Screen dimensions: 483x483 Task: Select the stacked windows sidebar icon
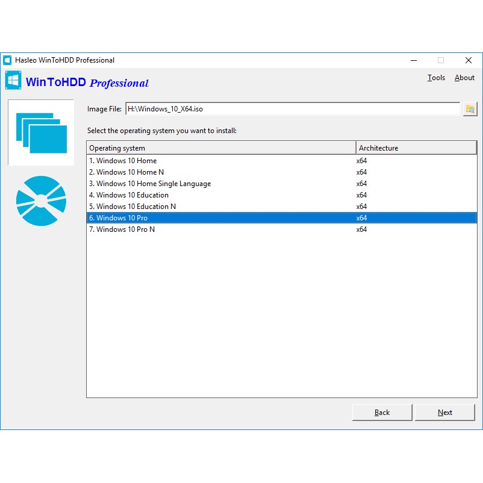pyautogui.click(x=41, y=132)
